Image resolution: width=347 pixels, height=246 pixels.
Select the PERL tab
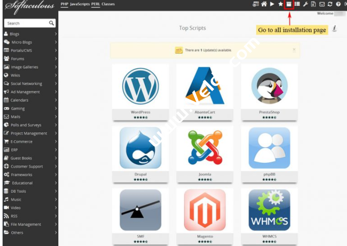click(x=95, y=4)
